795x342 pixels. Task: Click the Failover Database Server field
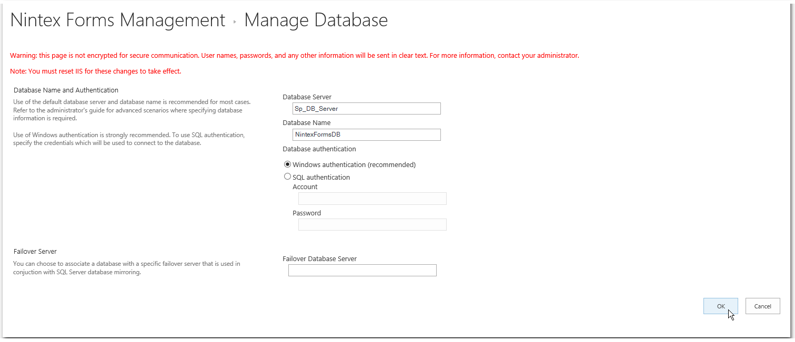(x=363, y=270)
